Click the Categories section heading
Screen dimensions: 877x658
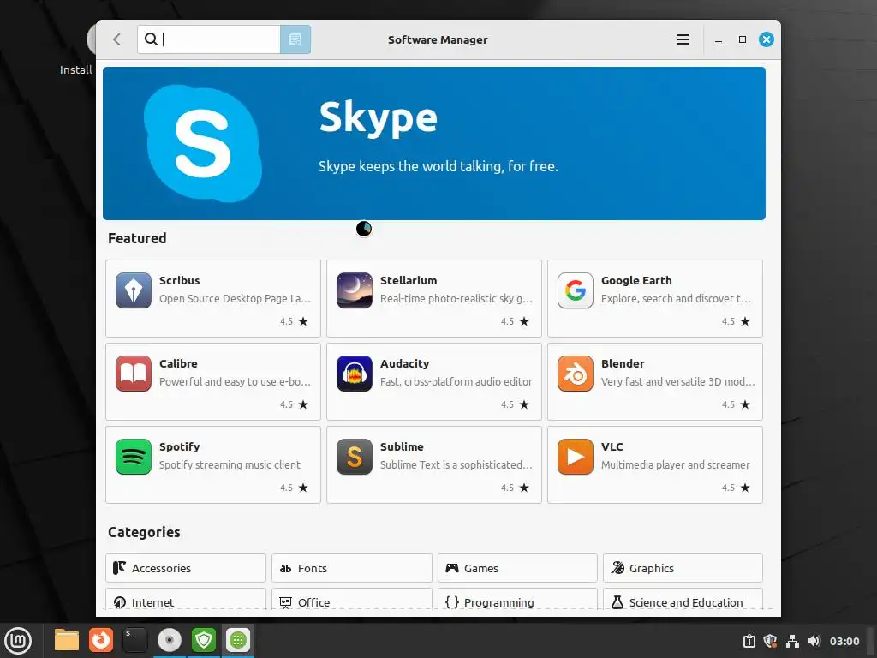point(144,532)
